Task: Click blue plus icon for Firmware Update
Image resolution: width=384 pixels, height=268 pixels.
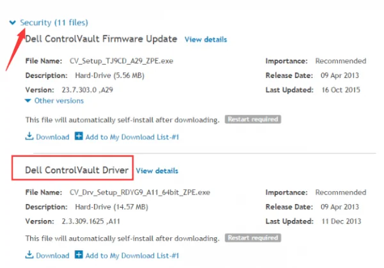Action: (79, 136)
